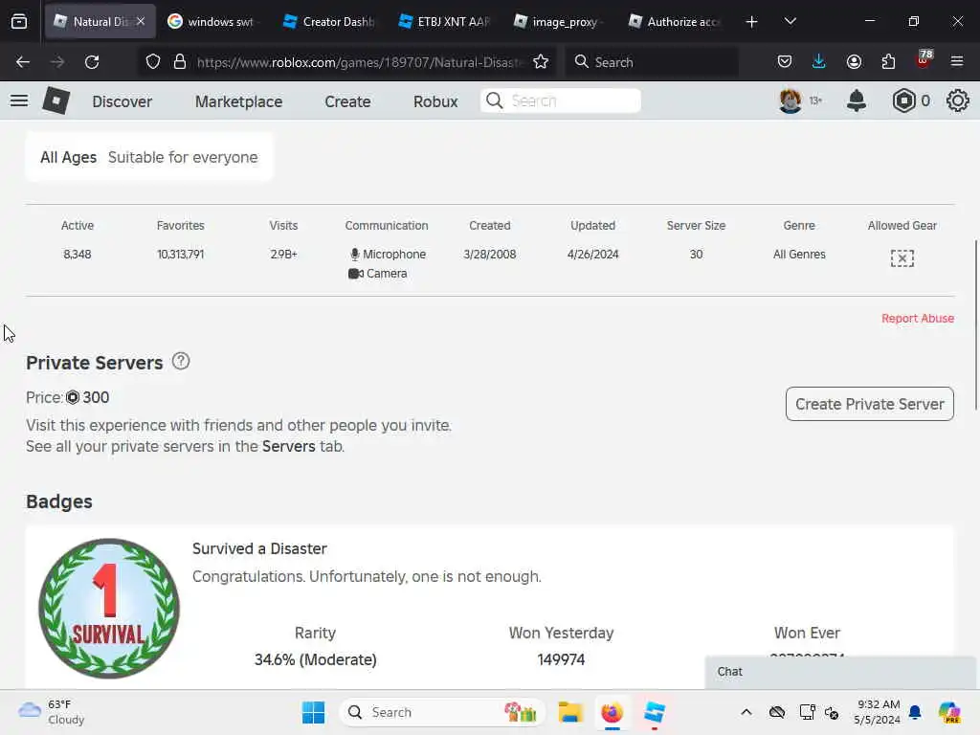The image size is (980, 735).
Task: Click the Windows taskbar Search box
Action: click(x=442, y=712)
